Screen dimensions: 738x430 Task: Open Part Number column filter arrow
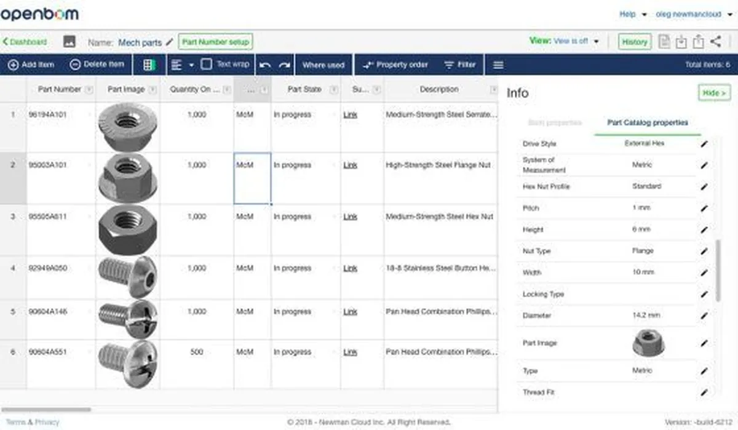point(89,90)
